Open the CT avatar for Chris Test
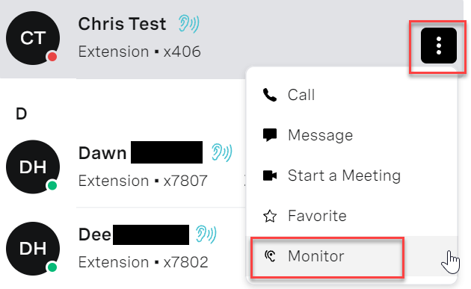This screenshot has height=289, width=471. [33, 38]
